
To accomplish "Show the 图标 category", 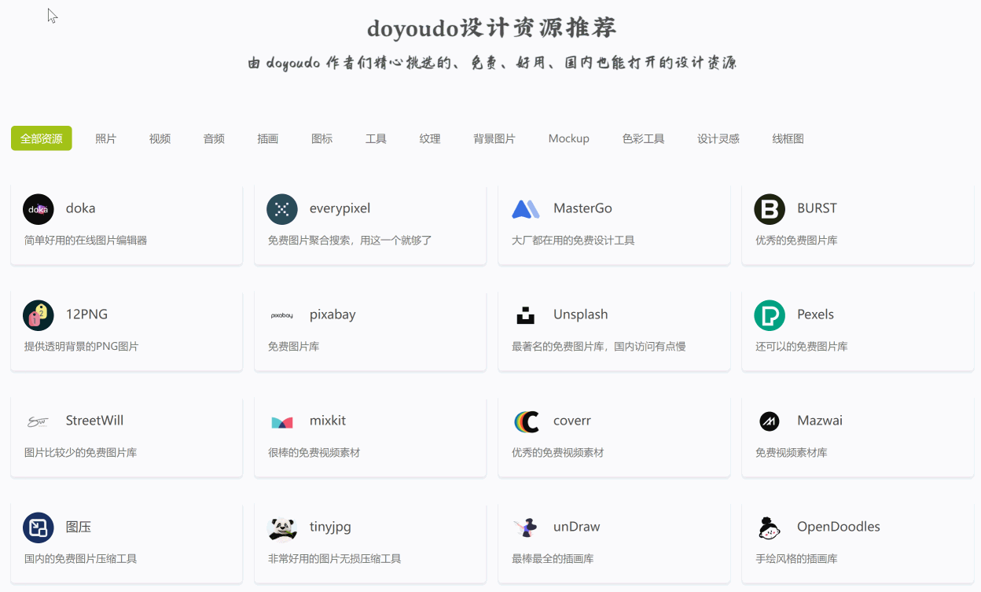I will [x=322, y=138].
